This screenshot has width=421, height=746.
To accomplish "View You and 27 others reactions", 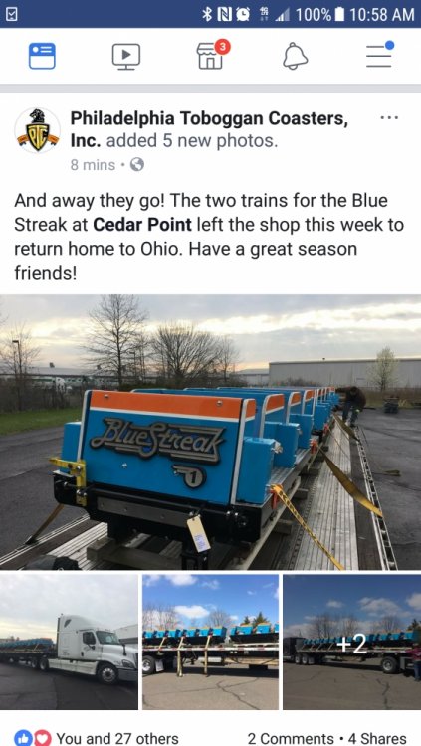I will 117,738.
